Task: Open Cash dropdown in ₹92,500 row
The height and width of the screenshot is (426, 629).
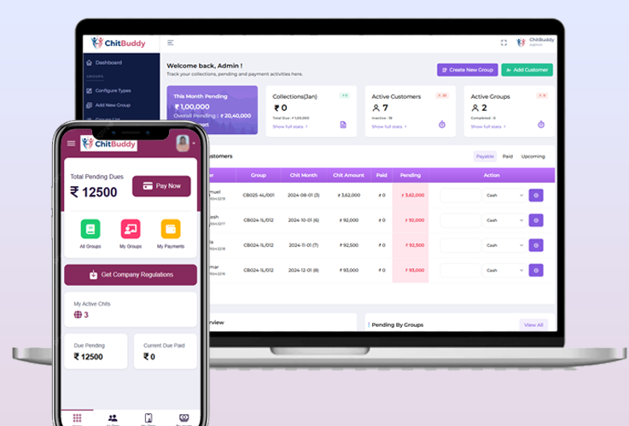Action: pyautogui.click(x=504, y=245)
